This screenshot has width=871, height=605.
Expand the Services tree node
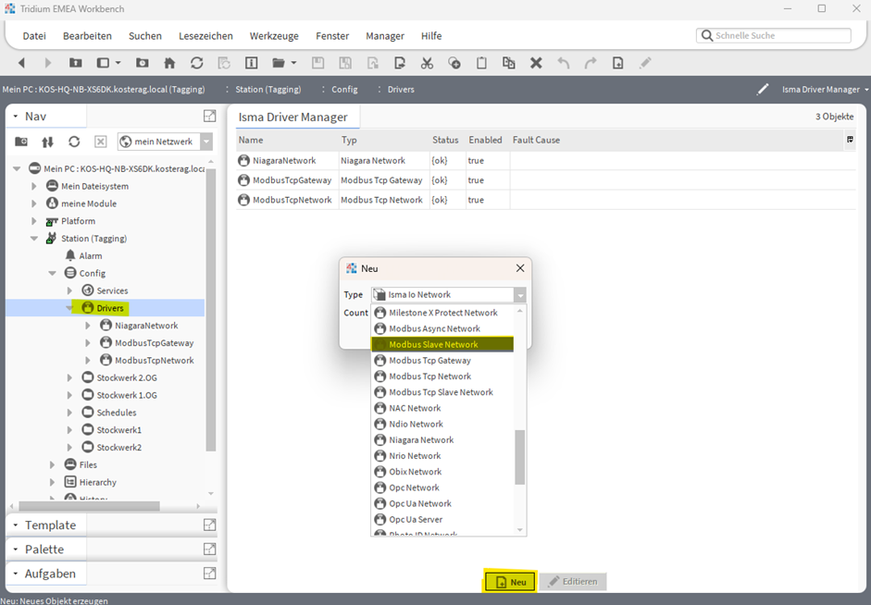pyautogui.click(x=69, y=290)
